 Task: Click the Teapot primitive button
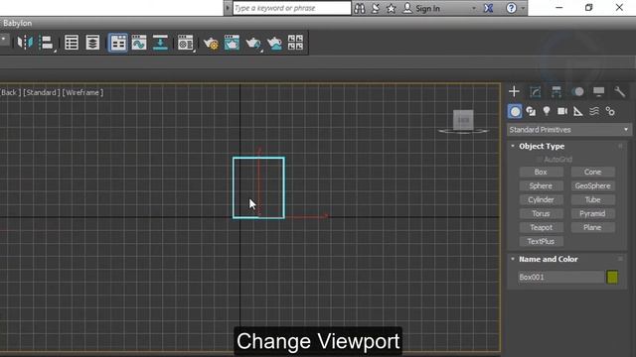click(541, 227)
